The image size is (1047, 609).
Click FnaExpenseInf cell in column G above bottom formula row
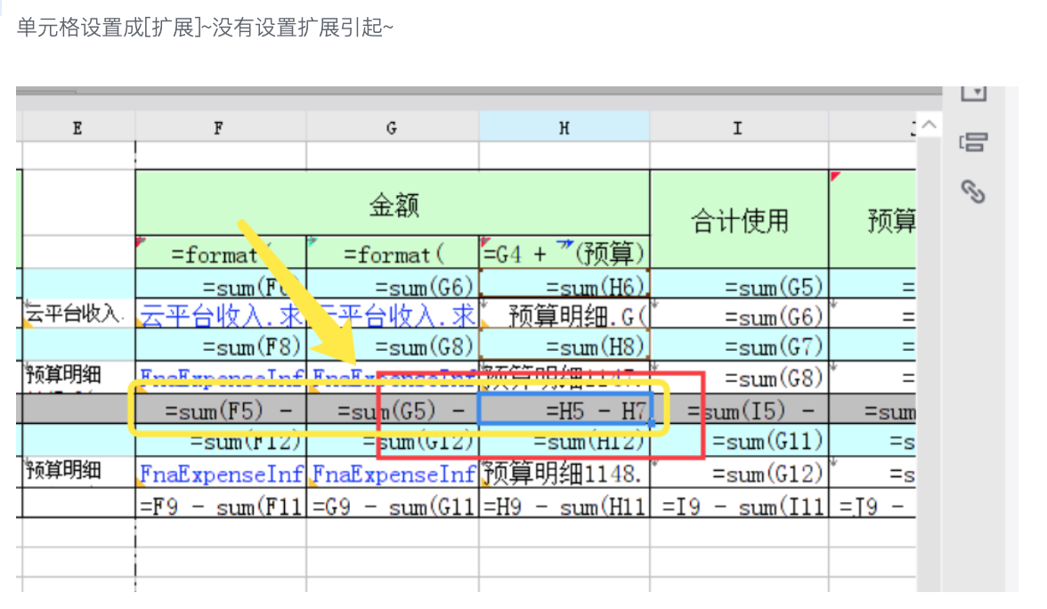coord(393,473)
